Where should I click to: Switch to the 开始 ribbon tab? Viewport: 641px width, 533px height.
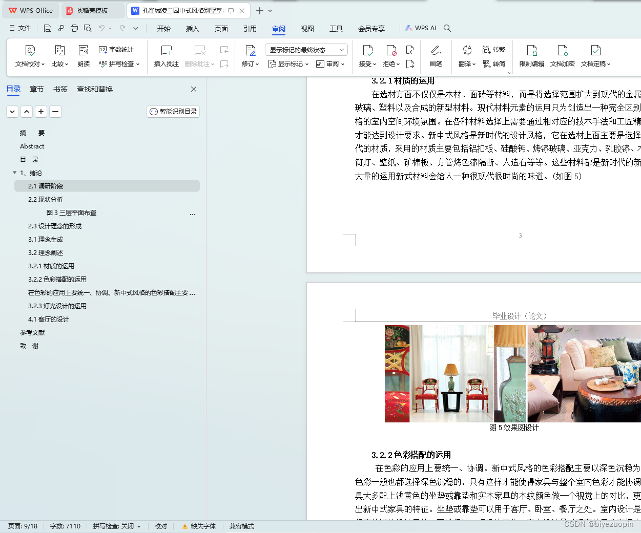(x=164, y=29)
